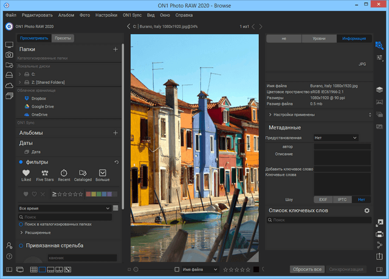The width and height of the screenshot is (389, 279).
Task: Click the Liked heart filter icon
Action: click(26, 173)
